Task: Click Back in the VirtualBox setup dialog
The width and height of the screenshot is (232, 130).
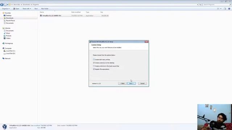Action: click(x=123, y=83)
